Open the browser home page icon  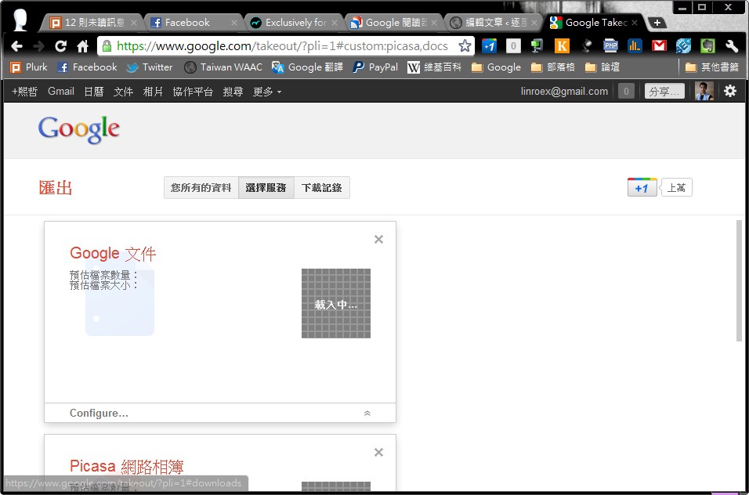pos(82,46)
